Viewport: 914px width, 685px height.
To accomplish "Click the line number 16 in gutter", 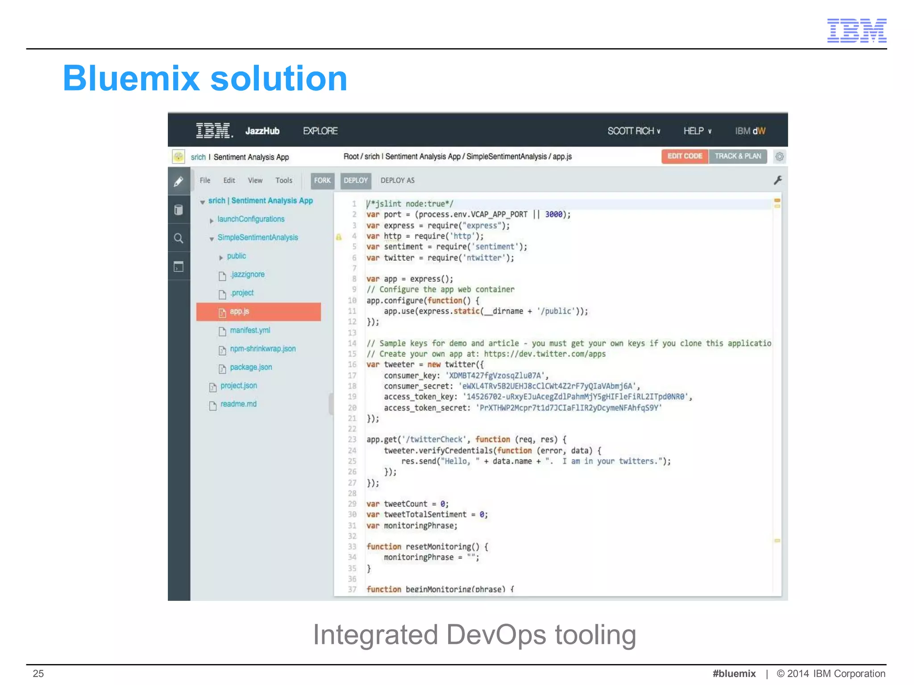I will [352, 364].
